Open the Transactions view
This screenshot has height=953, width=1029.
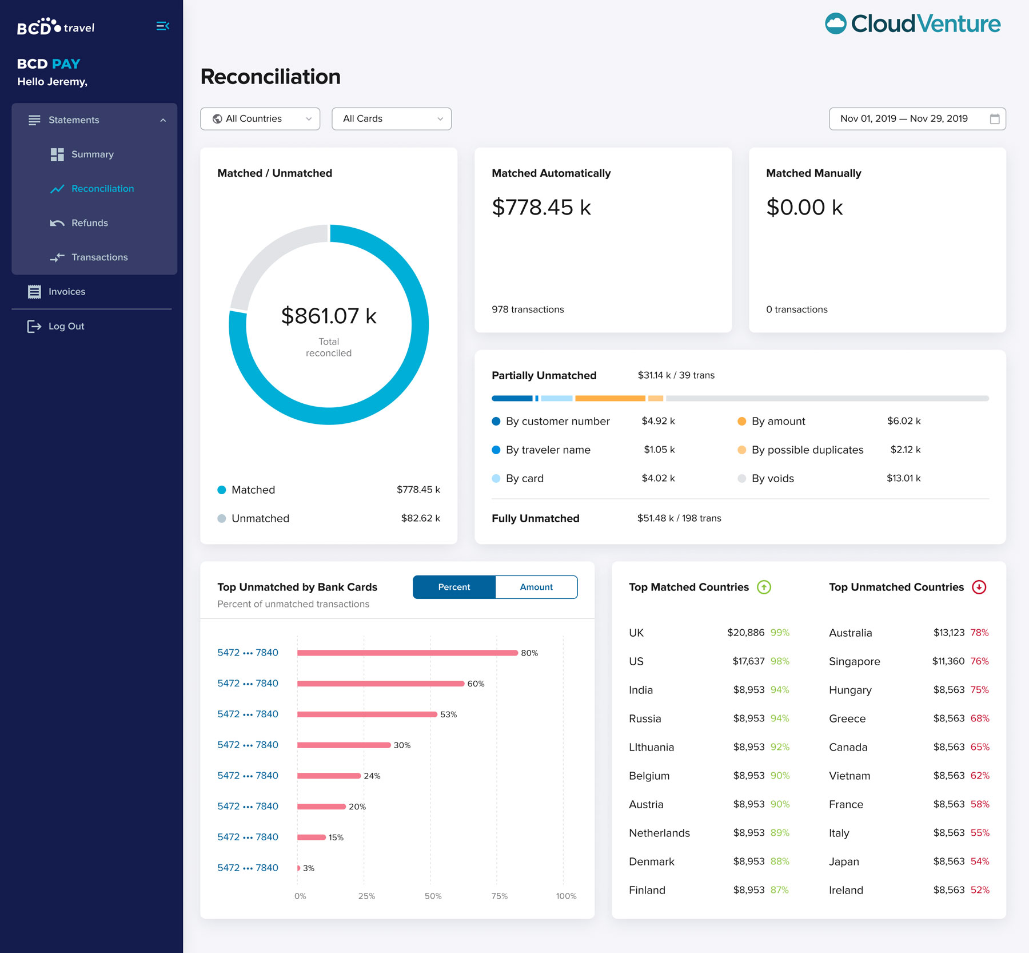pyautogui.click(x=99, y=257)
